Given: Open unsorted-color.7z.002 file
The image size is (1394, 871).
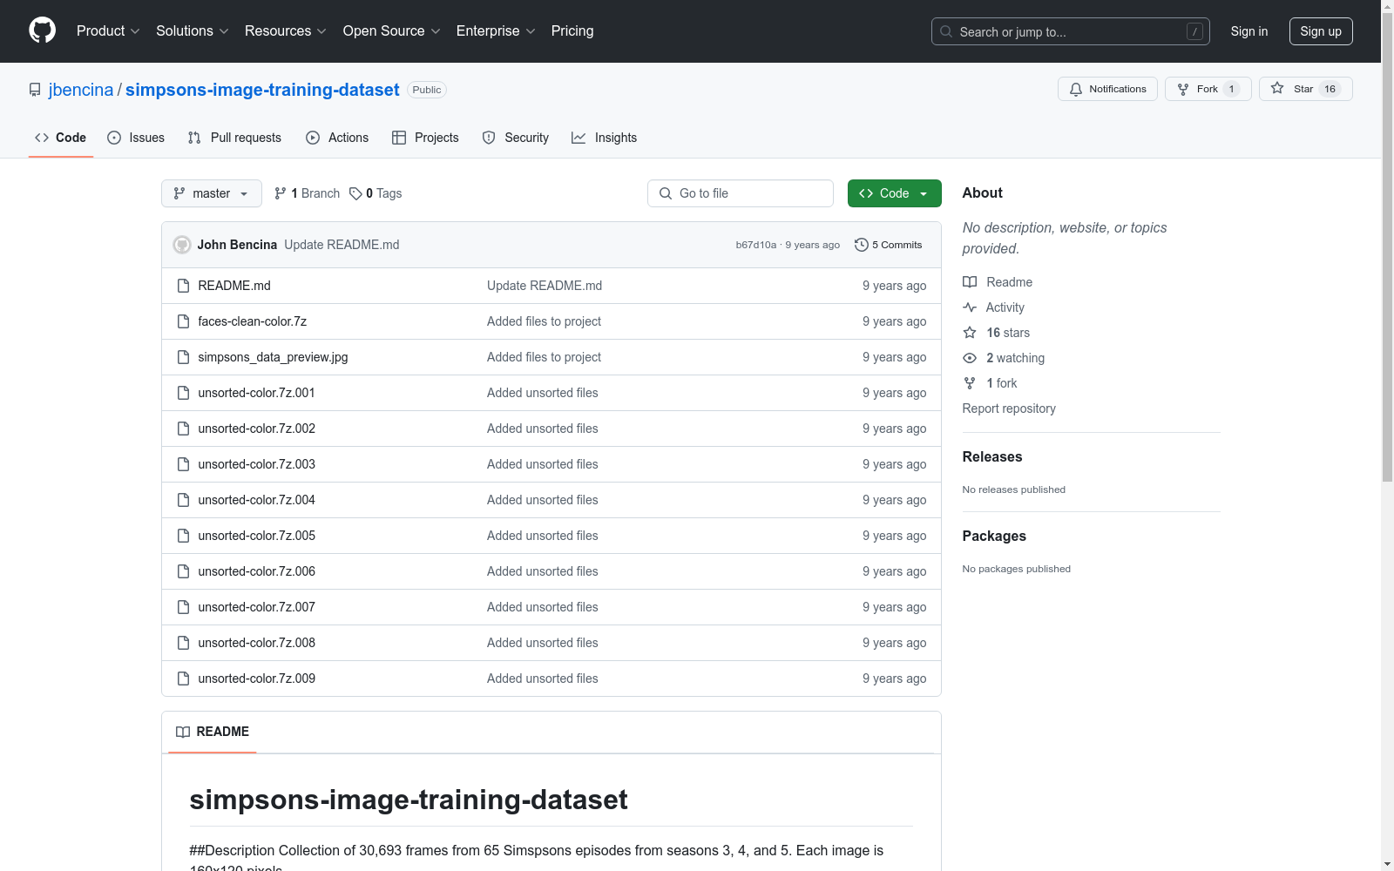Looking at the screenshot, I should pos(257,429).
